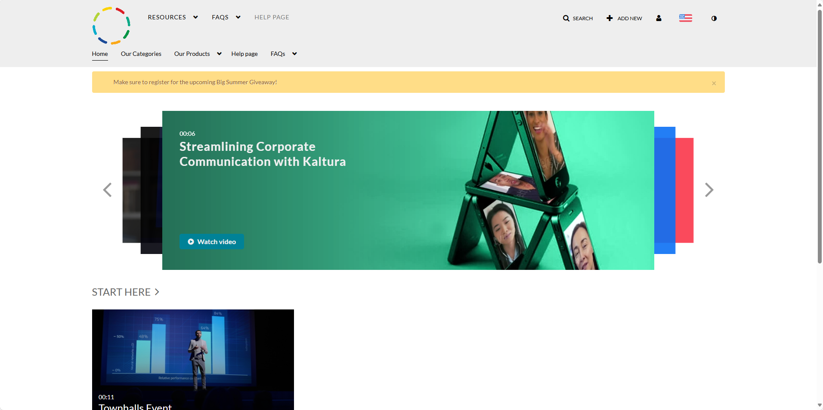Open the search magnifier icon
The image size is (823, 410).
click(x=566, y=18)
